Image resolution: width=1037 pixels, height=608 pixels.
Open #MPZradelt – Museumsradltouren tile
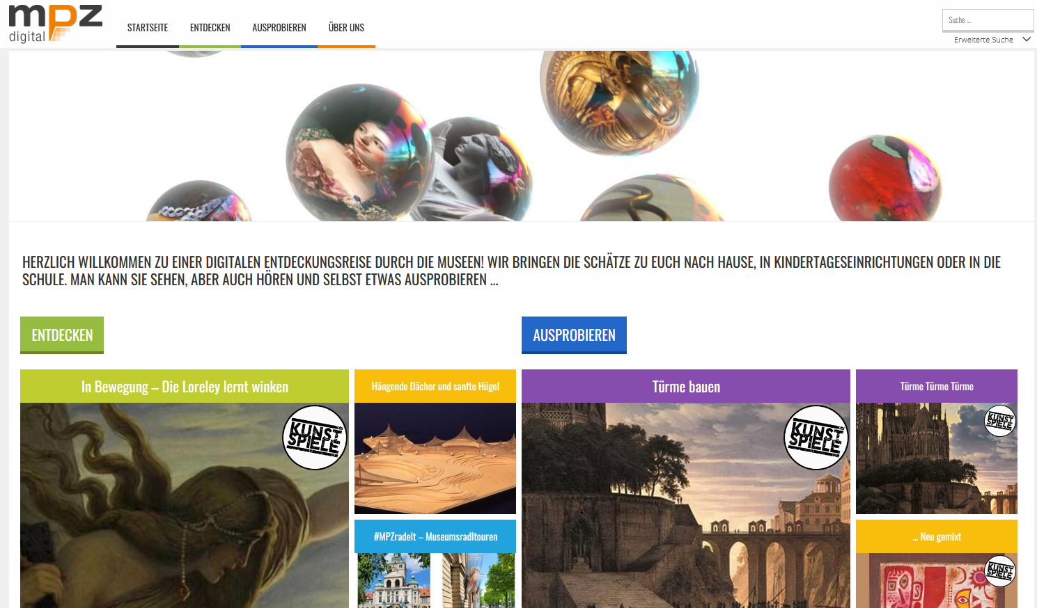pyautogui.click(x=435, y=536)
